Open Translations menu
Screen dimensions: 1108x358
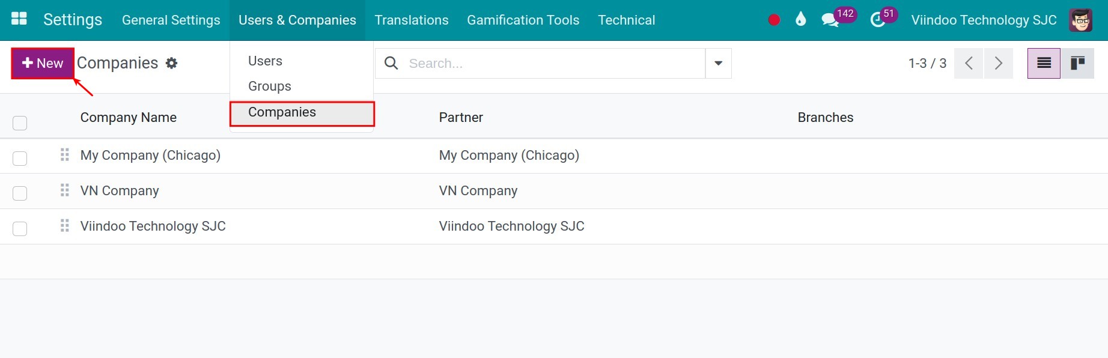pyautogui.click(x=412, y=20)
